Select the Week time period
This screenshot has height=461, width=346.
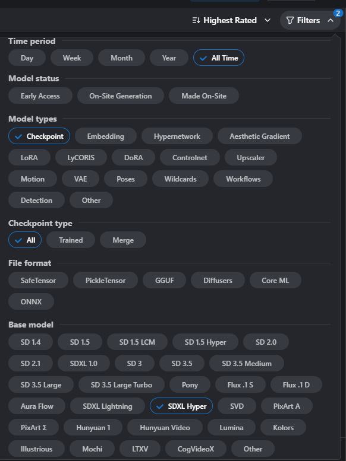tap(72, 58)
